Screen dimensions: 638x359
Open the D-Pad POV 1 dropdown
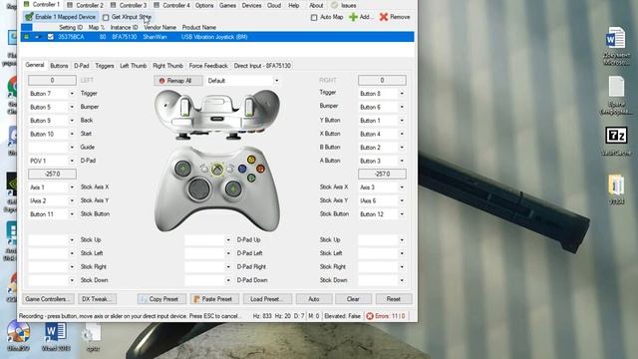[72, 161]
